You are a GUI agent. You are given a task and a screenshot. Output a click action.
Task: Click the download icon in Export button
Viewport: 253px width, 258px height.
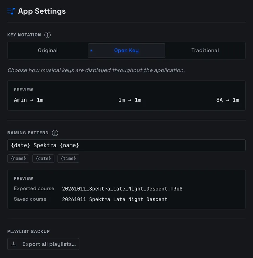pyautogui.click(x=13, y=244)
